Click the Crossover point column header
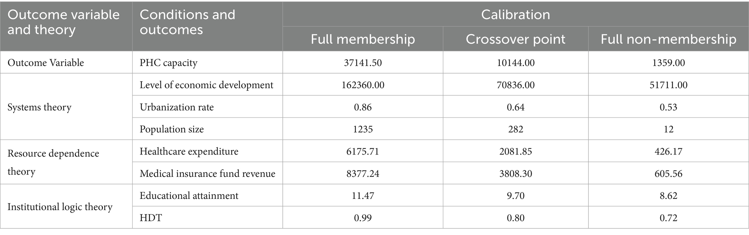The width and height of the screenshot is (749, 235). click(515, 39)
